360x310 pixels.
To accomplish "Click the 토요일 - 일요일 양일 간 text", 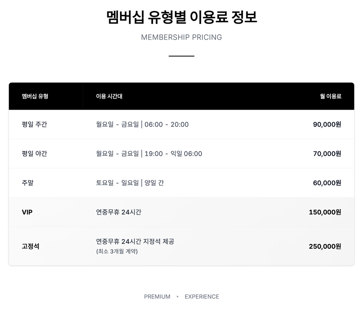I will (x=130, y=183).
